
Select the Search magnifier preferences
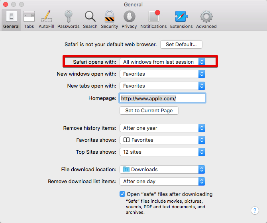(90, 19)
